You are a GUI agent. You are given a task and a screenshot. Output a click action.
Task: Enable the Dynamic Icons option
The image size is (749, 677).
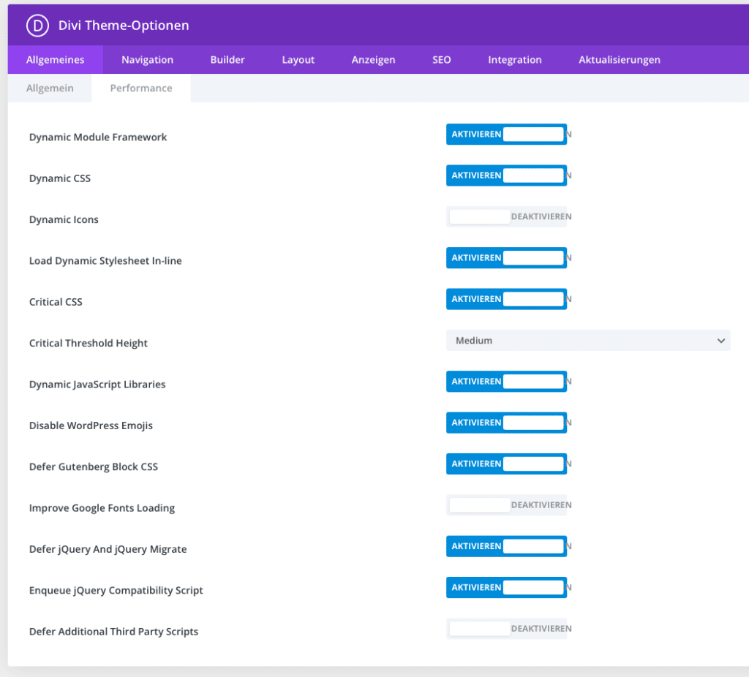click(506, 216)
